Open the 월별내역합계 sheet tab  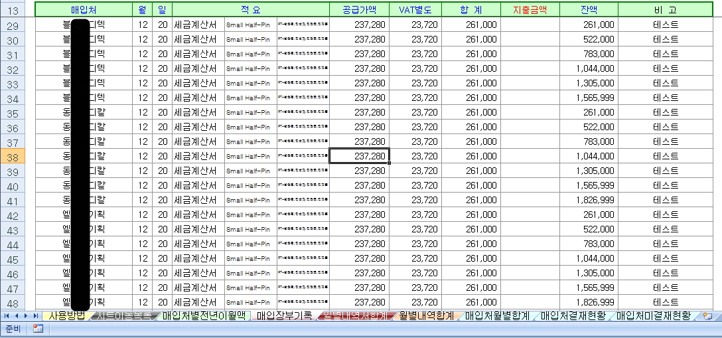coord(425,316)
